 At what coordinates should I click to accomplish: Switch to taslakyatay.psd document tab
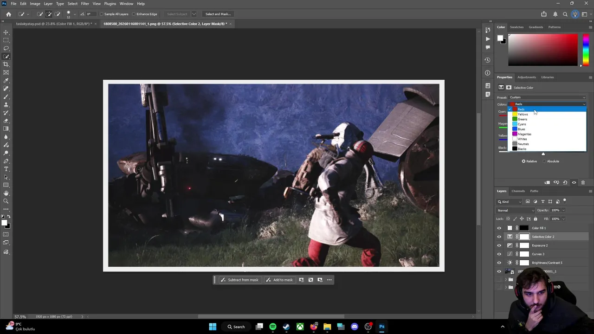click(x=53, y=24)
